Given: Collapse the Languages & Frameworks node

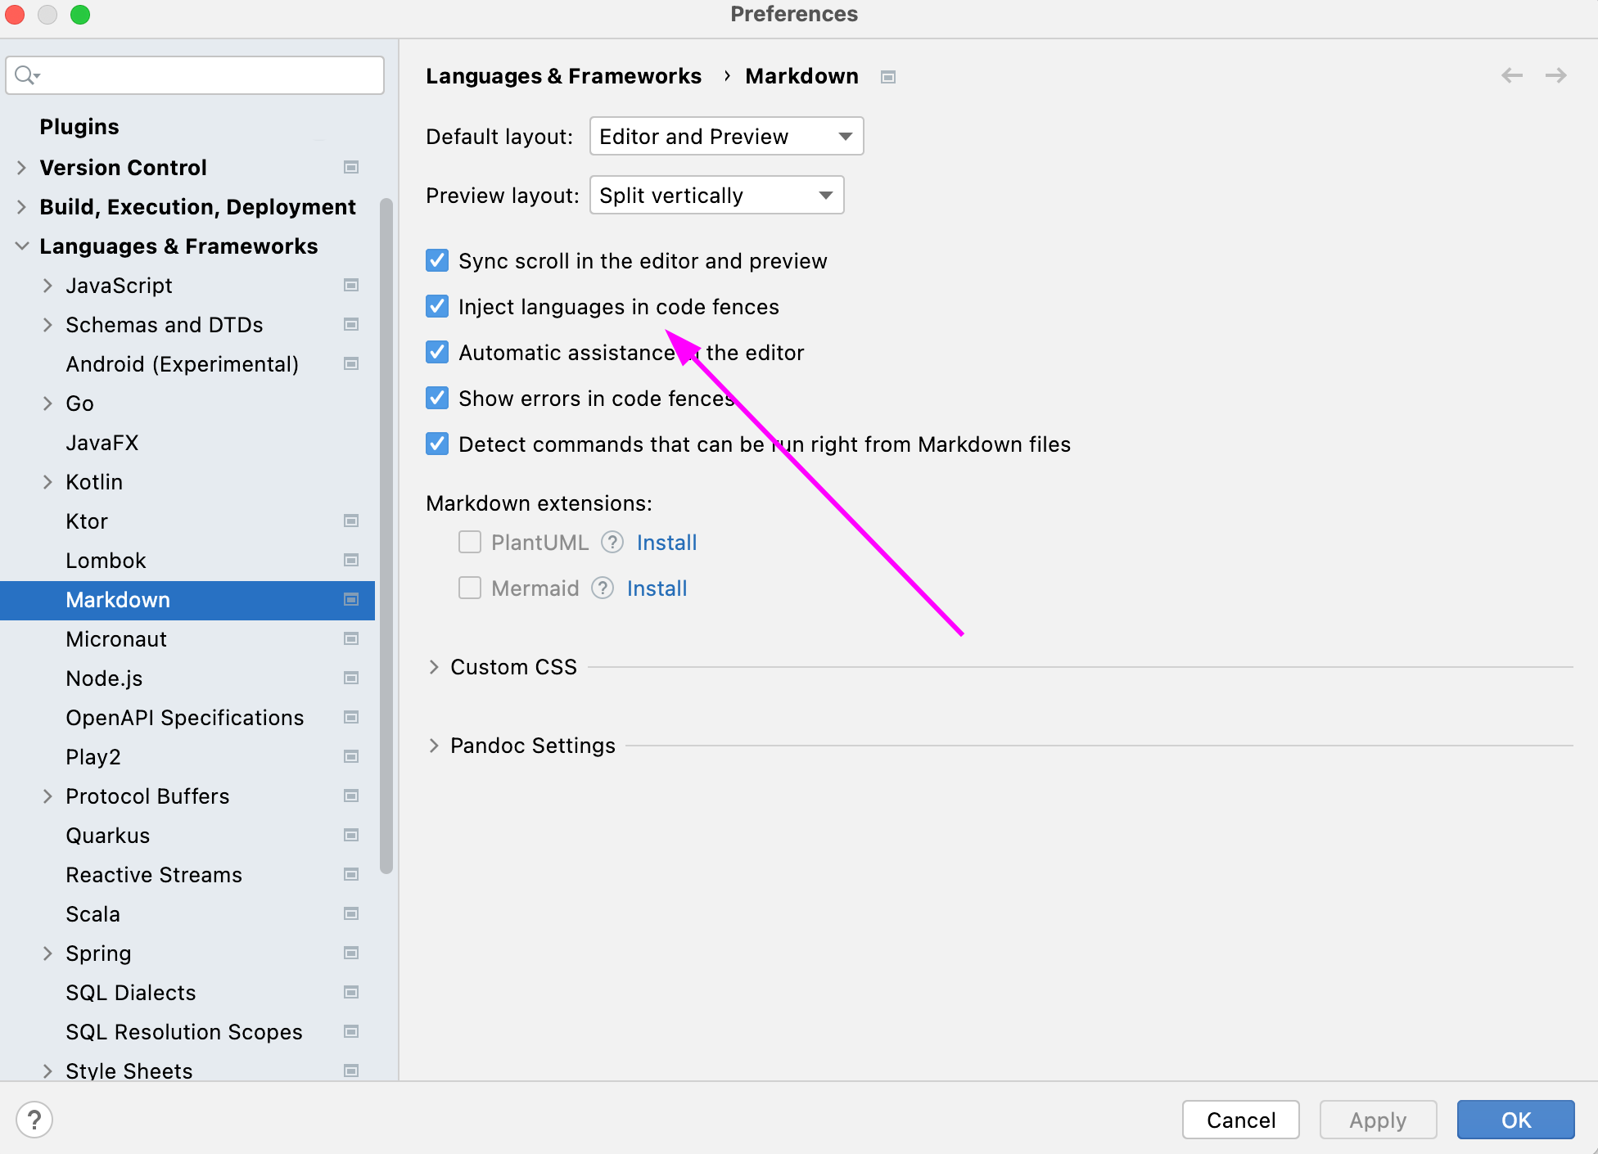Looking at the screenshot, I should pyautogui.click(x=21, y=246).
